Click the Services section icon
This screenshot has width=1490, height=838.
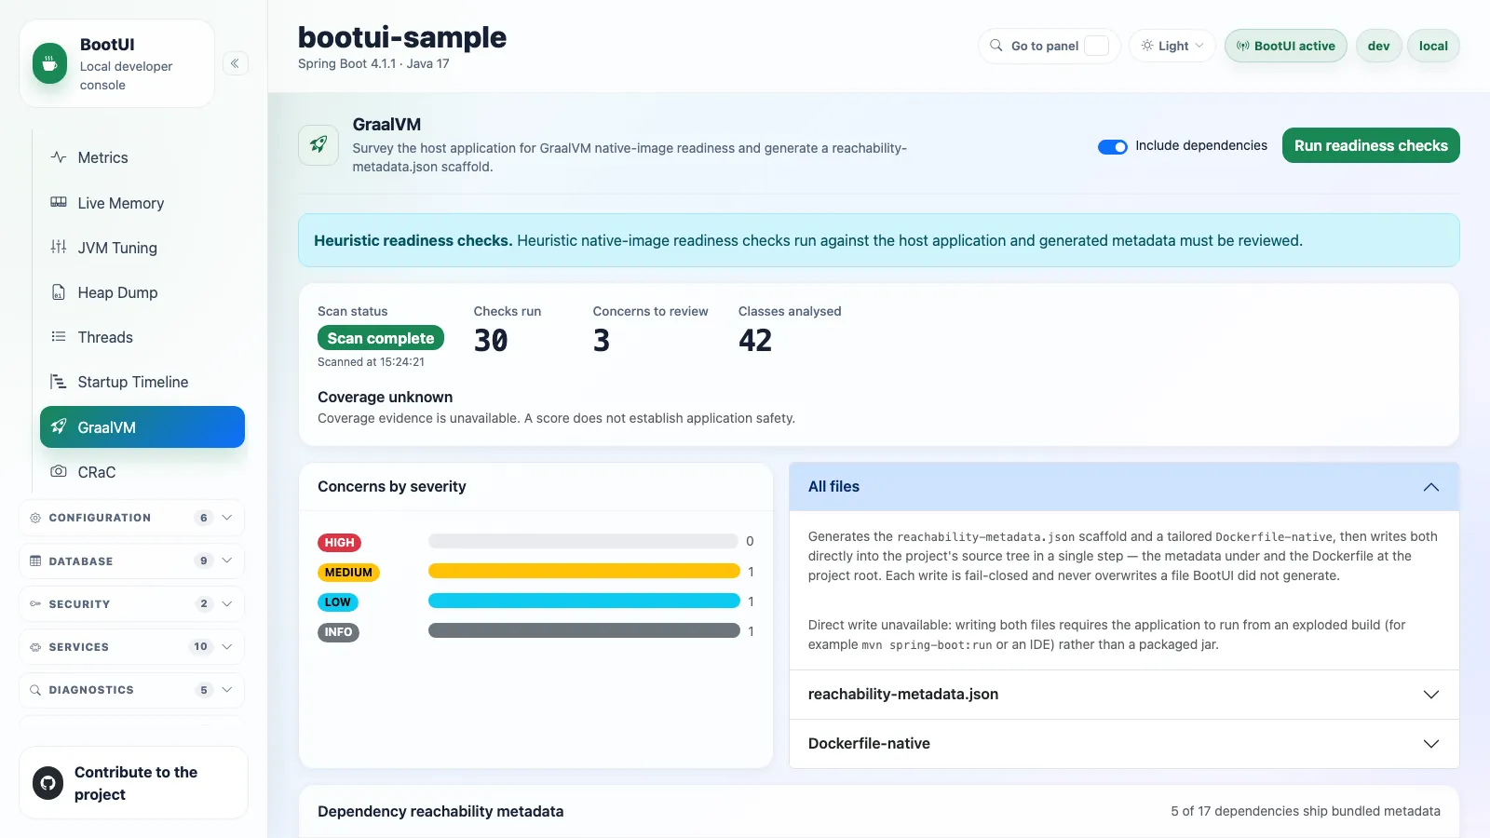click(x=35, y=647)
